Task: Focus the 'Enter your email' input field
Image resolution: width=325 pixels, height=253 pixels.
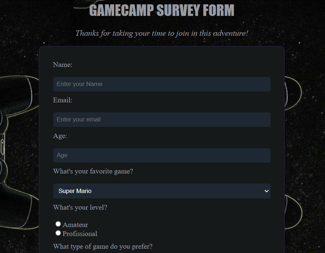Action: pos(162,120)
